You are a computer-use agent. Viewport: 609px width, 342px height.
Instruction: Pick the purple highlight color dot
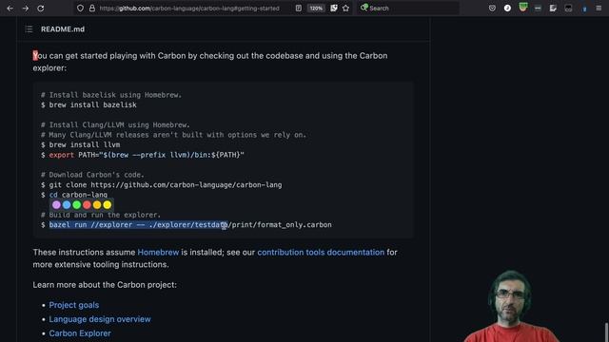click(56, 205)
